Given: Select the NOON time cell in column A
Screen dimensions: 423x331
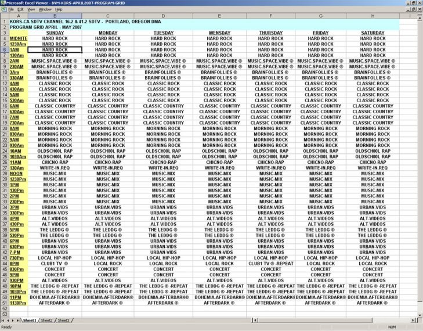Looking at the screenshot, I should 17,174.
